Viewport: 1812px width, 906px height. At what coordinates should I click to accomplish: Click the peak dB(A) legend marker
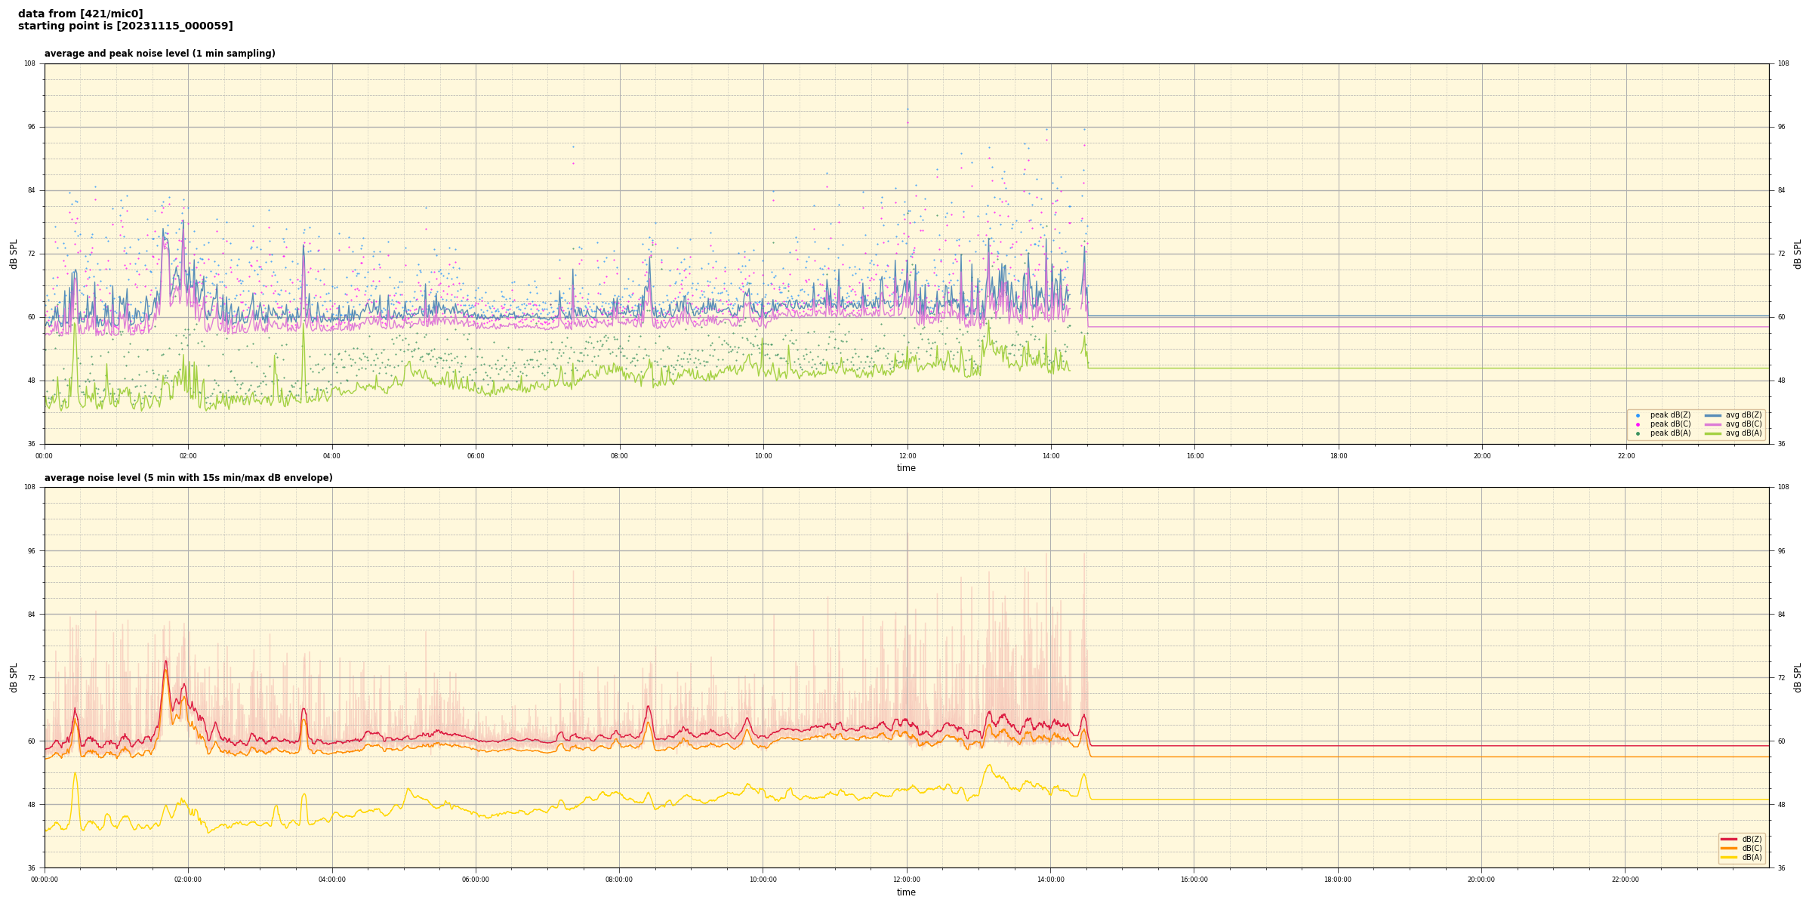point(1638,433)
